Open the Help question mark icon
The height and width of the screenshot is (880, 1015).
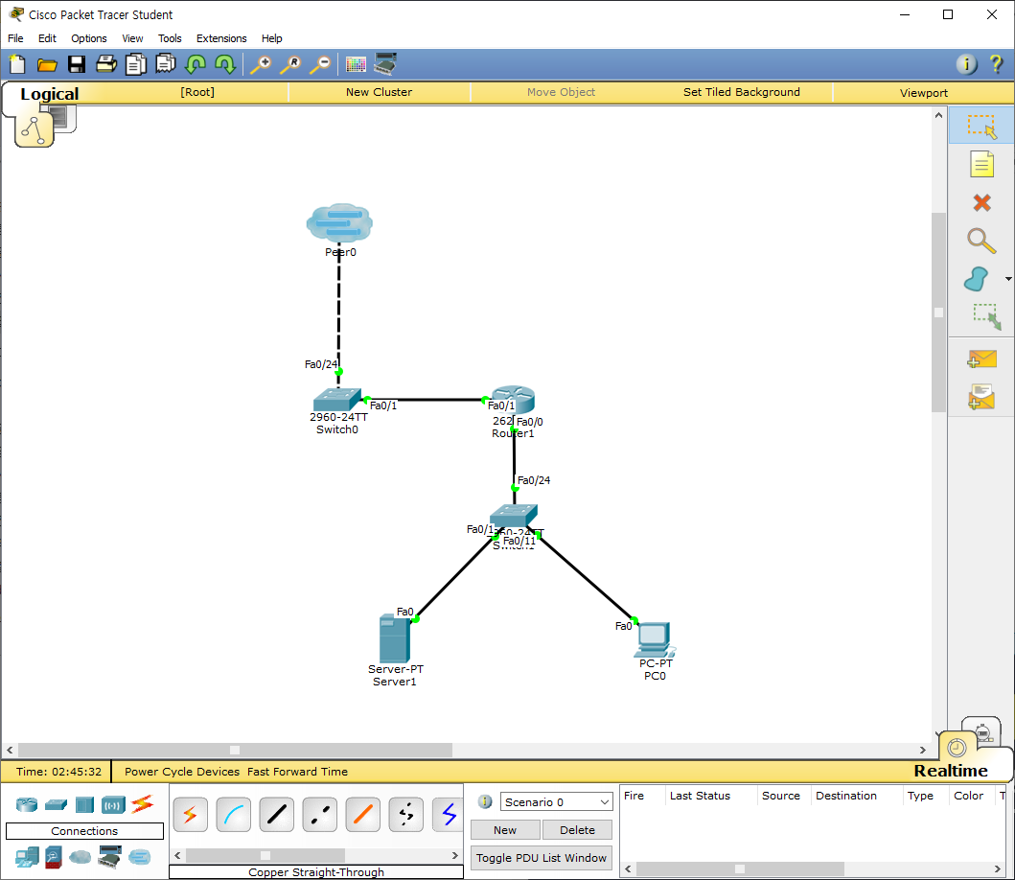pyautogui.click(x=996, y=64)
